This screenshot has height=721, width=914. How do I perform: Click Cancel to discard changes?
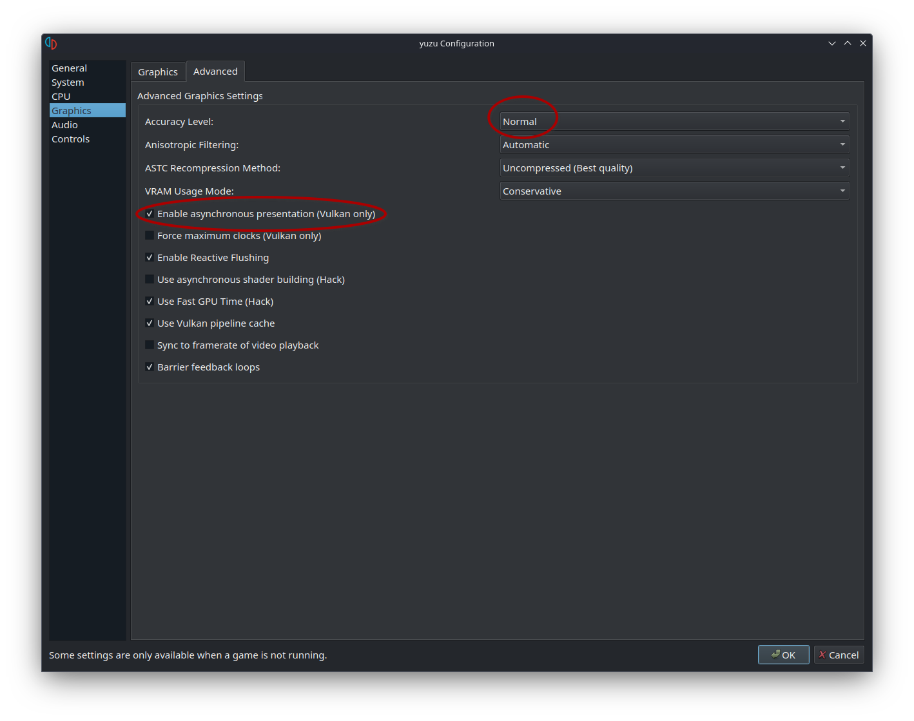pyautogui.click(x=839, y=655)
